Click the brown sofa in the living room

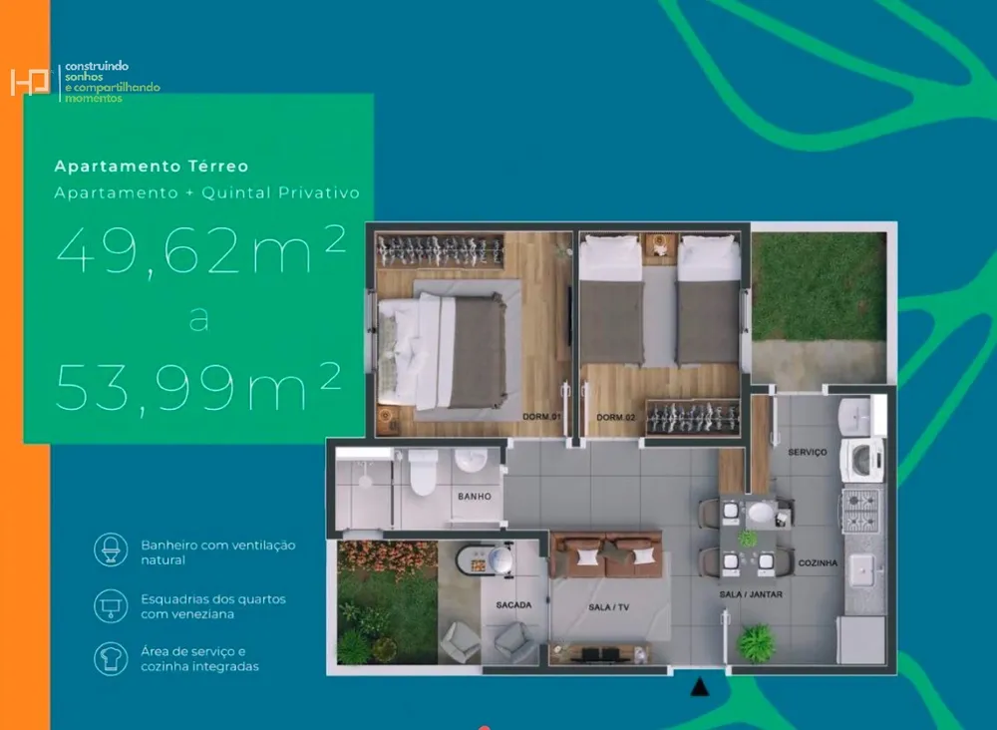606,554
